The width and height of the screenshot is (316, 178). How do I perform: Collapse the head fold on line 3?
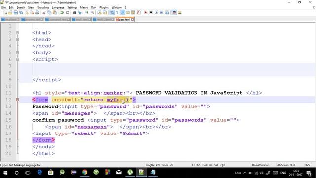tap(18, 39)
